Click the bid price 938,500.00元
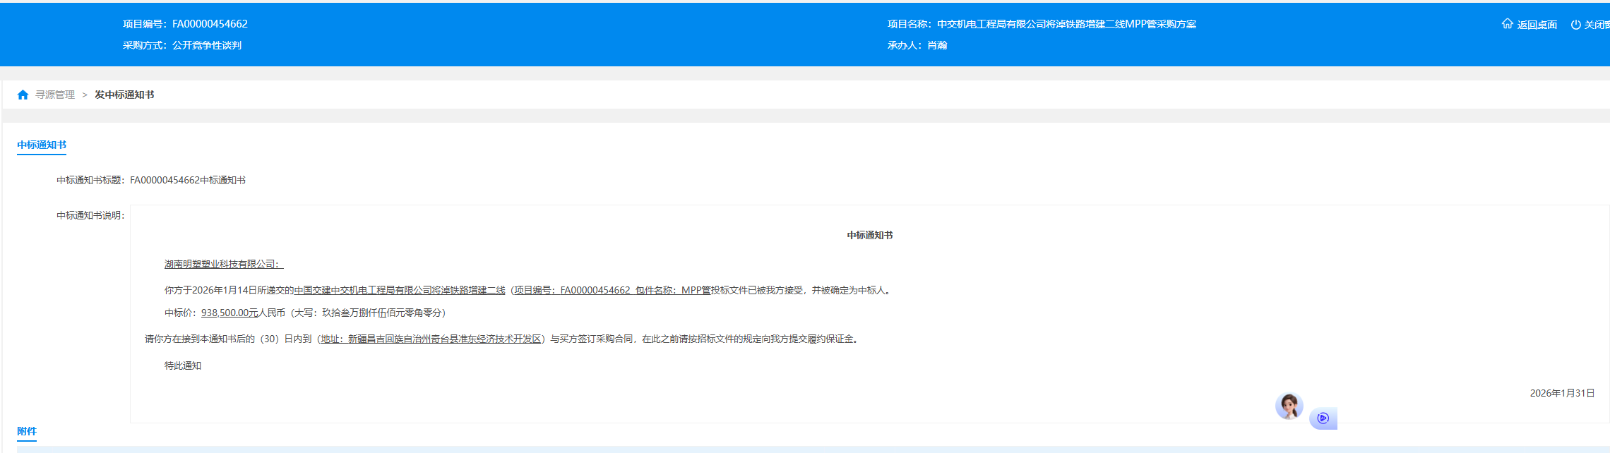Screen dimensions: 1610x453 point(229,313)
